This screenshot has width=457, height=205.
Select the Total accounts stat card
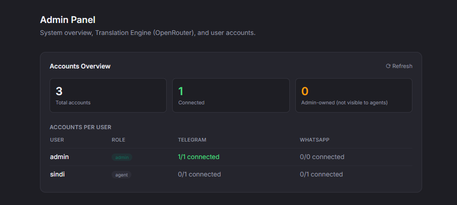click(x=108, y=95)
